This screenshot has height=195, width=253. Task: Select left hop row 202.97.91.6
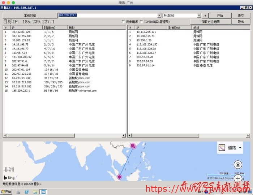coord(64,61)
